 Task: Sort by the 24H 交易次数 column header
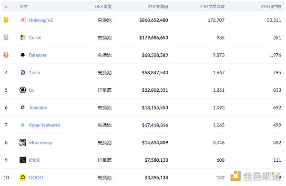point(212,7)
